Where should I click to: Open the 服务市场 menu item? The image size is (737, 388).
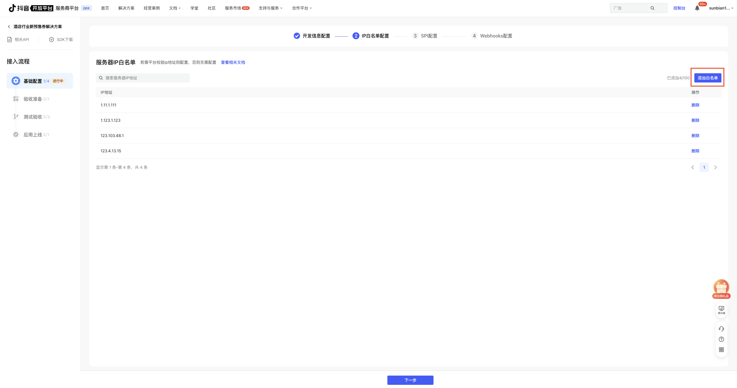(x=237, y=8)
